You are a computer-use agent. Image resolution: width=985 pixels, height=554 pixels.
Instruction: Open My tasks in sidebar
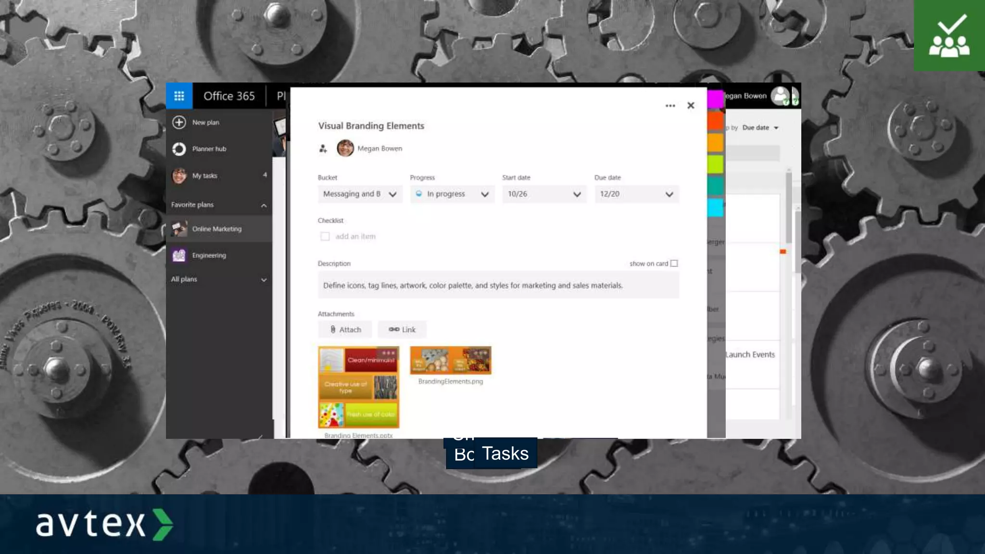(x=205, y=176)
